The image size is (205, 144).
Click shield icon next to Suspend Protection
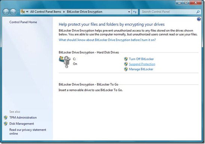click(126, 64)
